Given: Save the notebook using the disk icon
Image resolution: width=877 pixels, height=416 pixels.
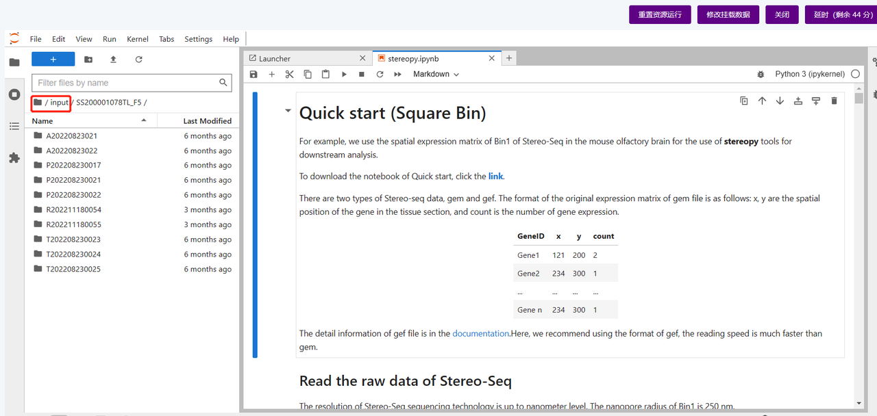Looking at the screenshot, I should [254, 74].
